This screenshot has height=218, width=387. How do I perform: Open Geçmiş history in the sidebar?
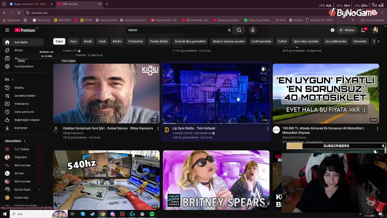23,88
